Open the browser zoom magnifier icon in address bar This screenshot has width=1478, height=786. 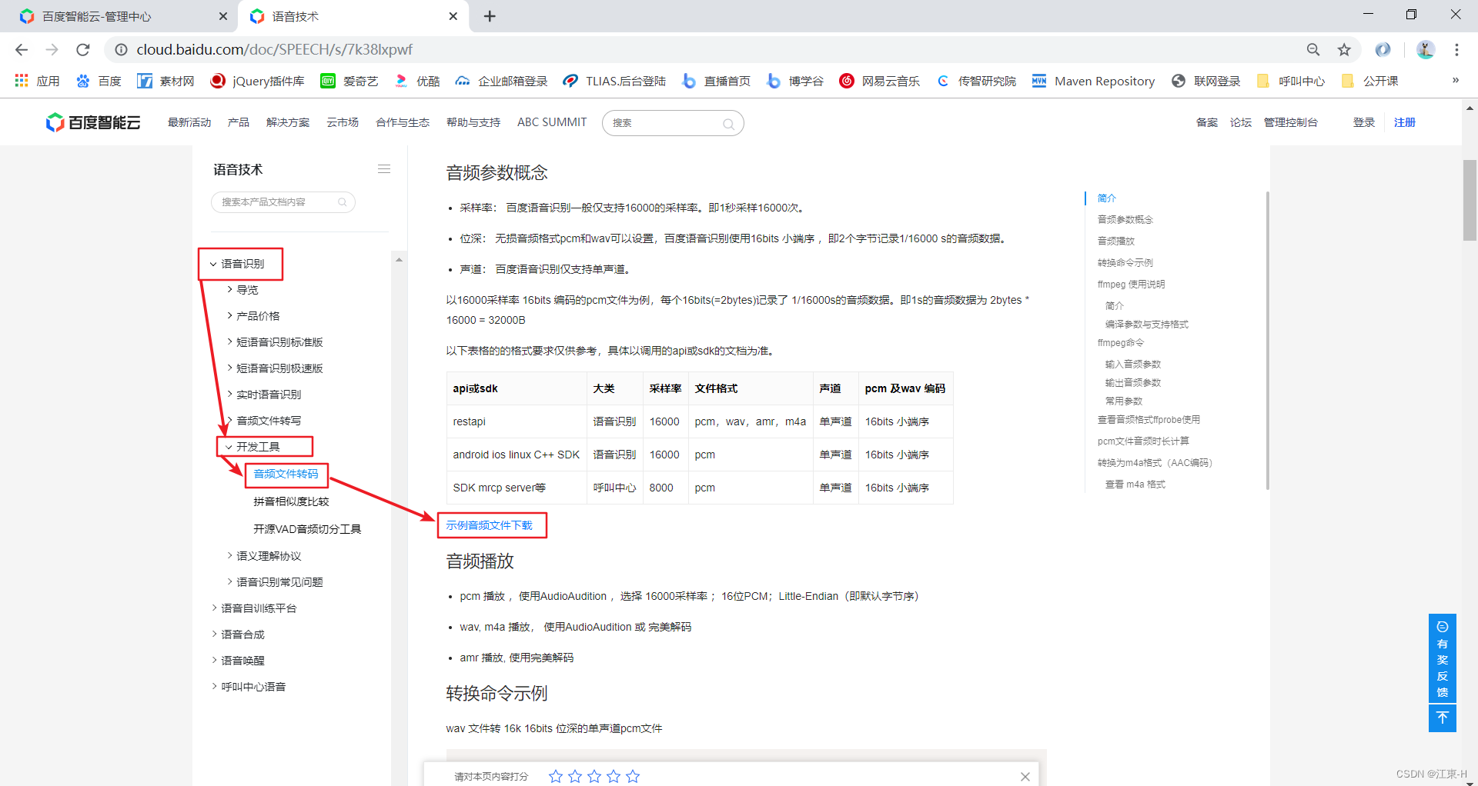pos(1313,50)
